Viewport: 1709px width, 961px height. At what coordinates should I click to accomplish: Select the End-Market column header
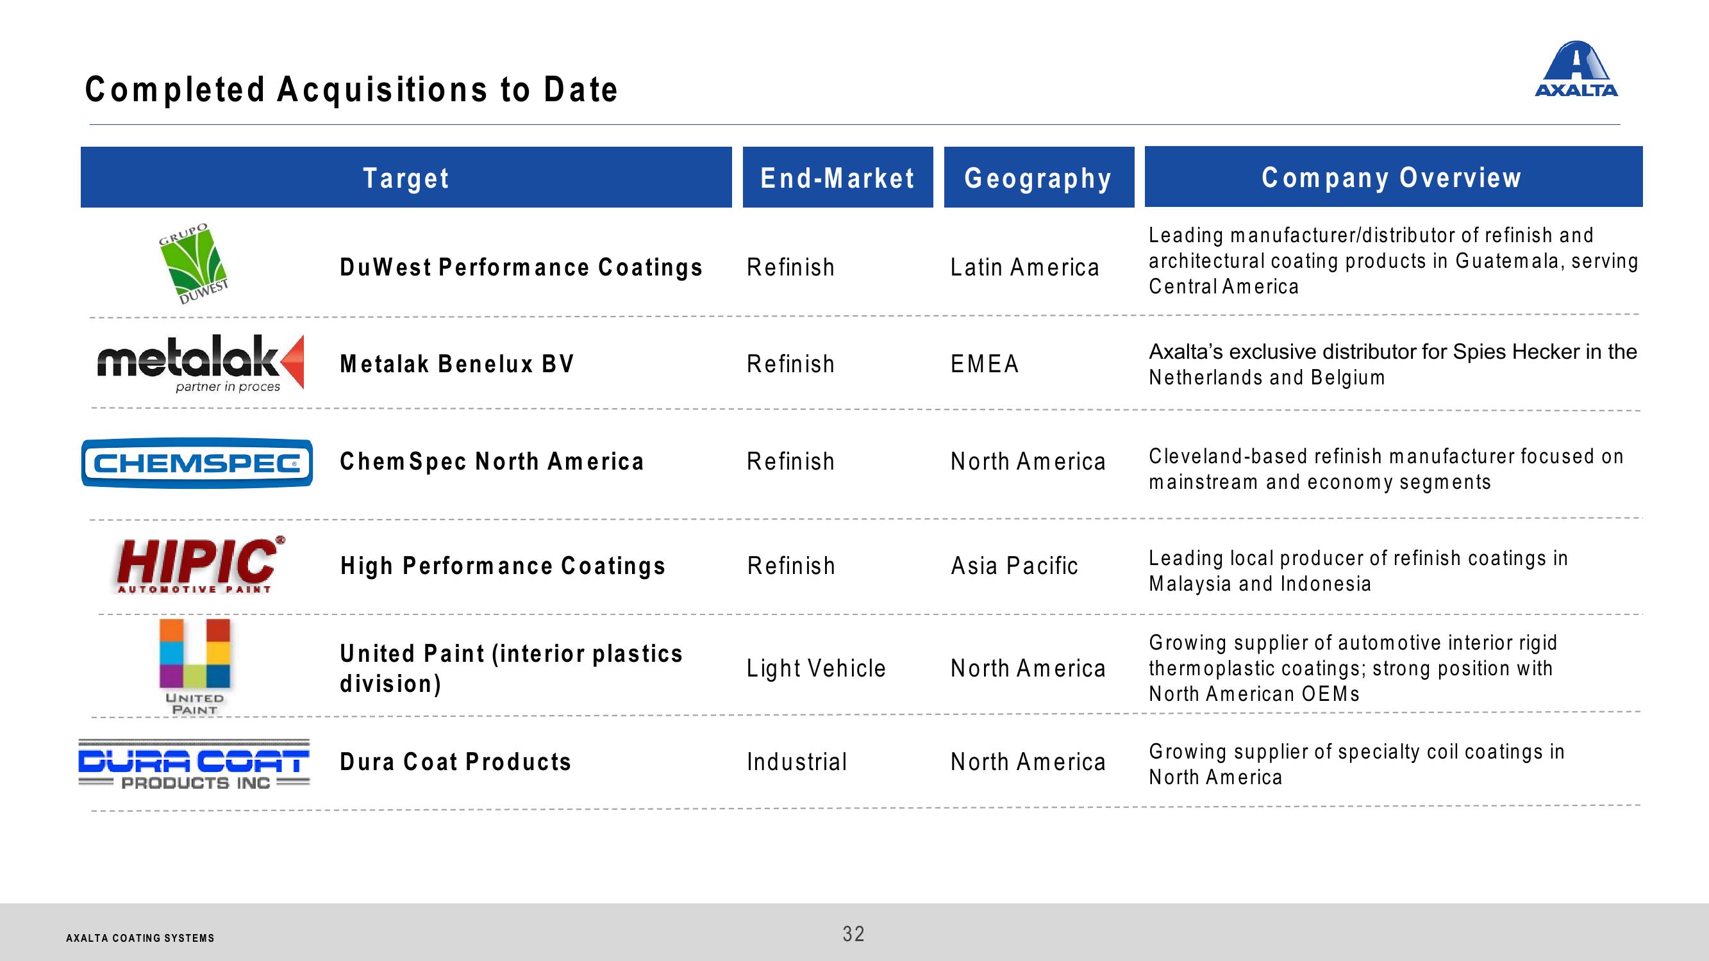(838, 177)
